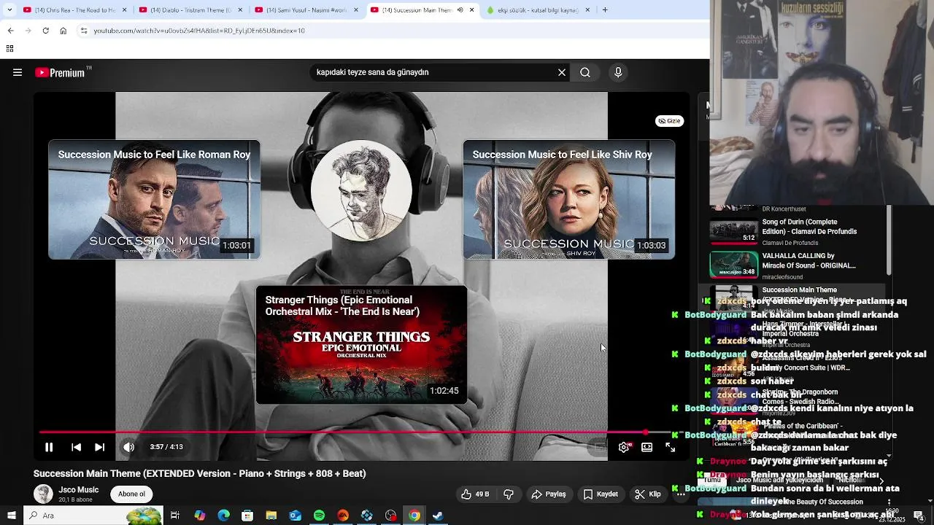The width and height of the screenshot is (934, 525).
Task: Open the Jsco Music channel name
Action: click(79, 490)
